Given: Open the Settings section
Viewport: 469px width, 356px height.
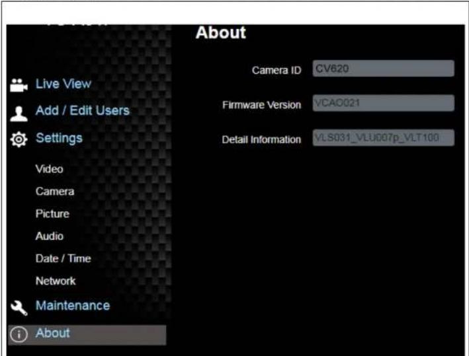Looking at the screenshot, I should click(x=59, y=138).
